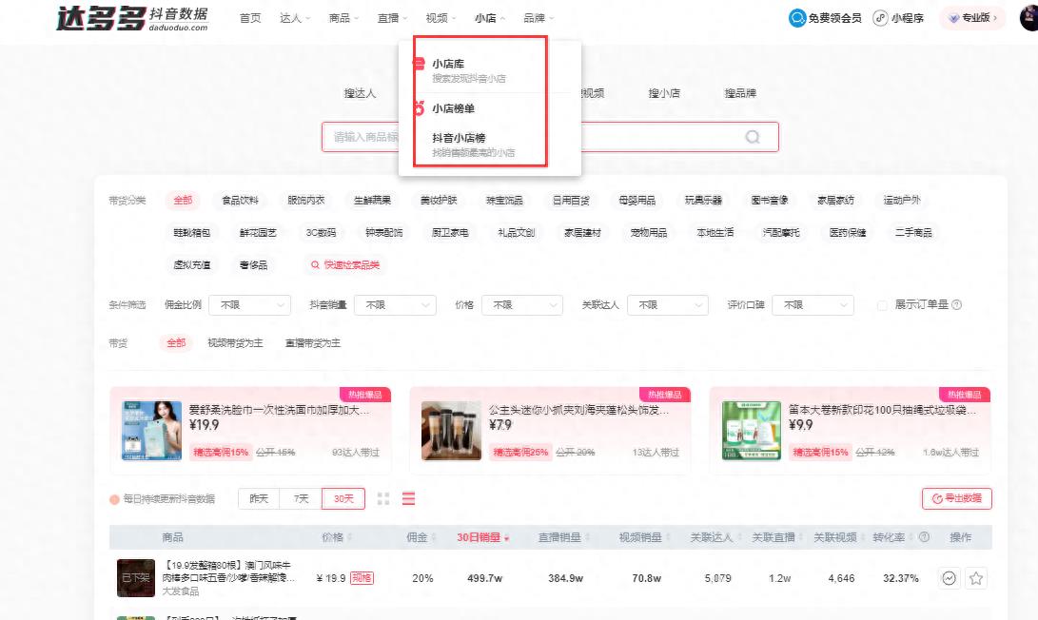Open the 小程序 mini-program icon
This screenshot has width=1038, height=620.
coord(880,18)
